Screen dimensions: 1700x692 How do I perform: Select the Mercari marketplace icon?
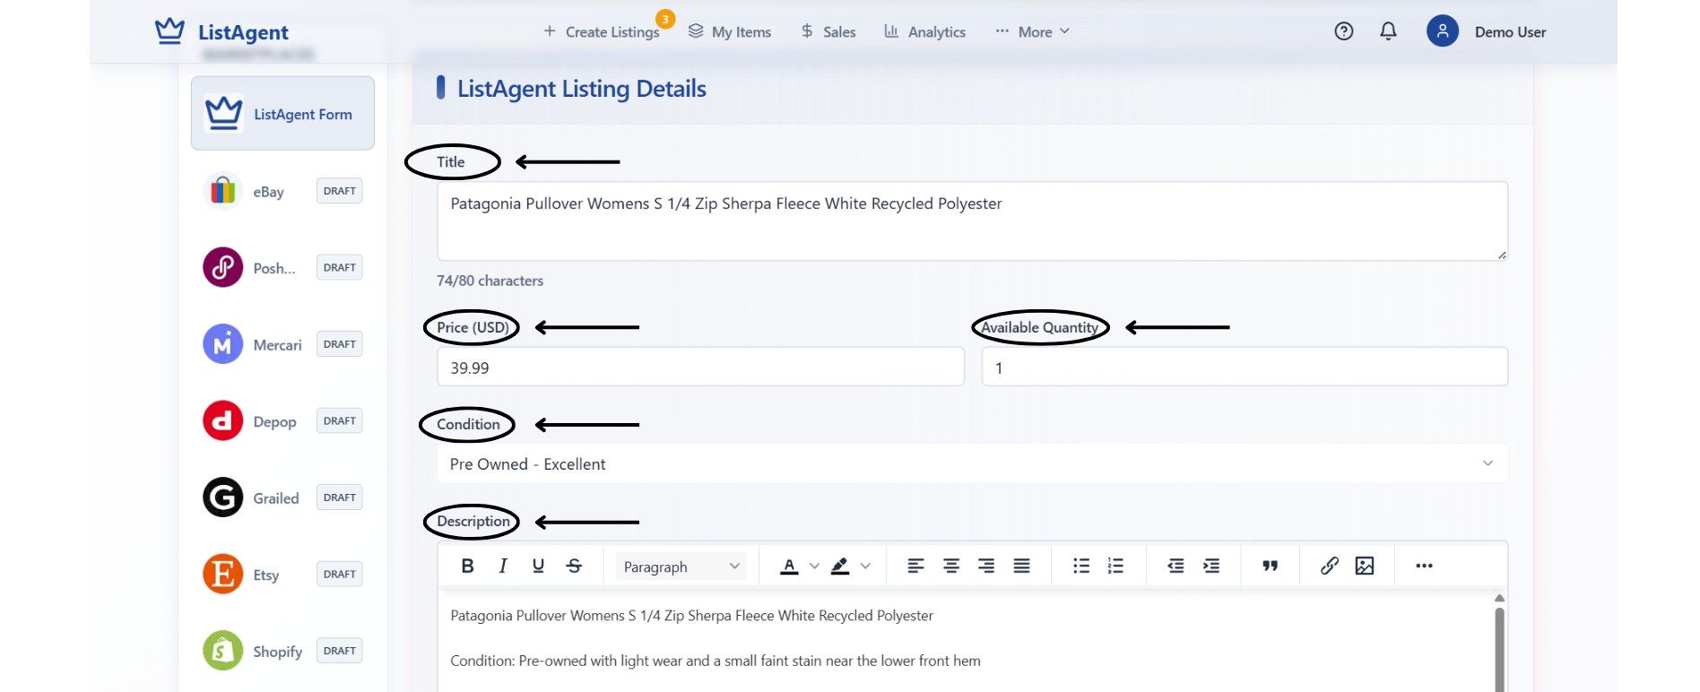[223, 344]
